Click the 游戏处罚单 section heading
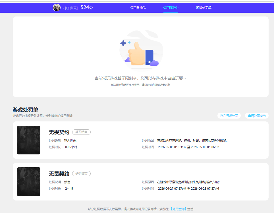Image resolution: width=274 pixels, height=213 pixels. (x=25, y=110)
